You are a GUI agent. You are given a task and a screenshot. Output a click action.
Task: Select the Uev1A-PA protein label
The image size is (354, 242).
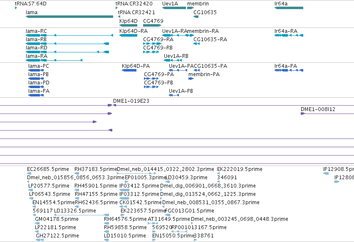click(181, 66)
